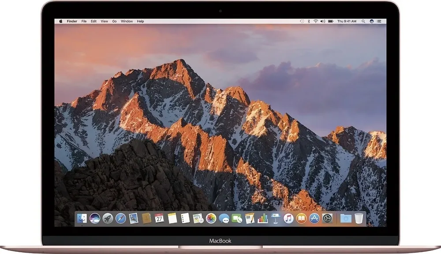The width and height of the screenshot is (441, 254).
Task: Open Launchpad rocket icon in dock
Action: click(x=108, y=218)
